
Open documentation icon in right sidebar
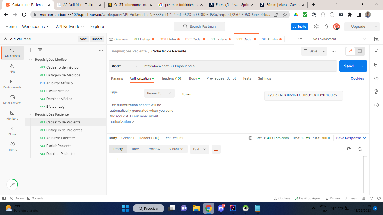pos(376,51)
